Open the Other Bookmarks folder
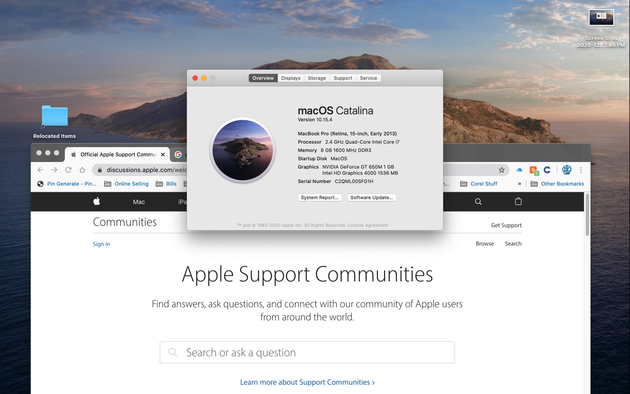This screenshot has width=630, height=394. (557, 184)
